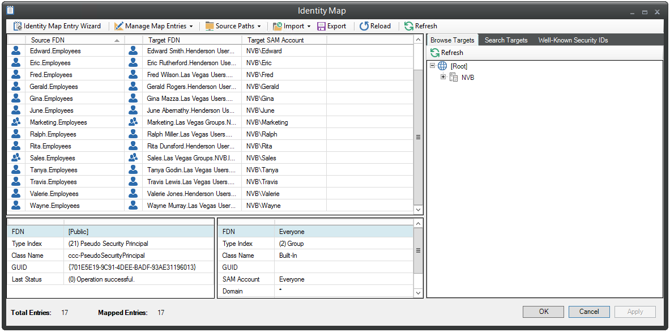Click Fred Wilson.Las Vegas Users target cell
Image resolution: width=670 pixels, height=332 pixels.
[191, 75]
